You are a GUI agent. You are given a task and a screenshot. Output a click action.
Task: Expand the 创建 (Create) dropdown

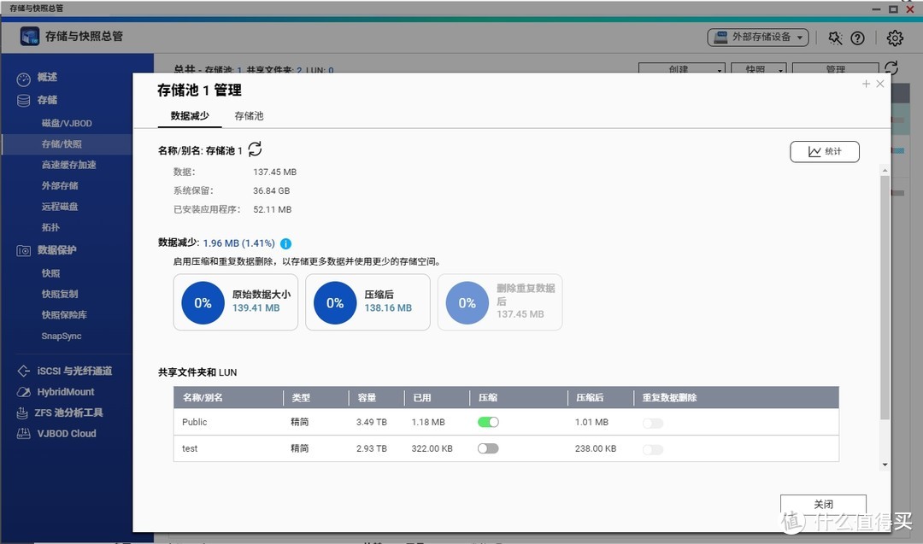(x=681, y=70)
